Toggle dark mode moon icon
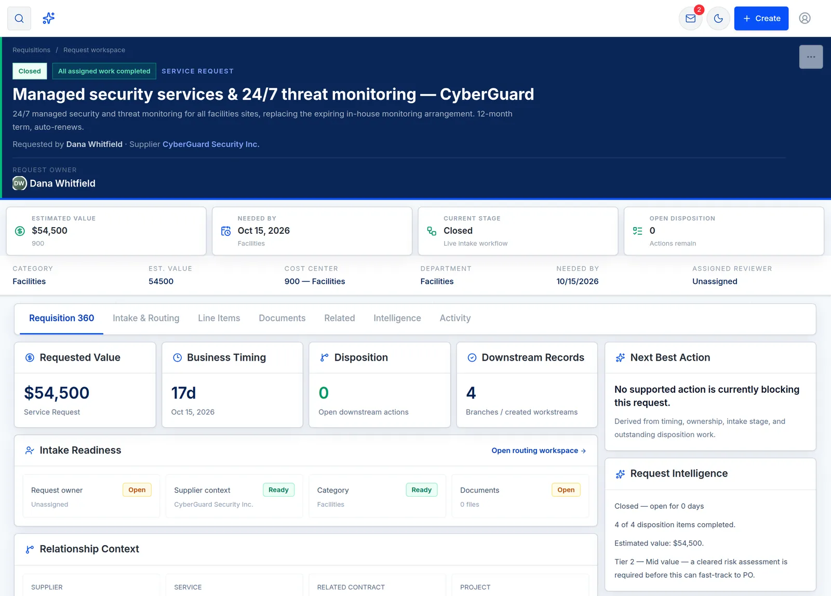The width and height of the screenshot is (831, 596). click(x=718, y=19)
